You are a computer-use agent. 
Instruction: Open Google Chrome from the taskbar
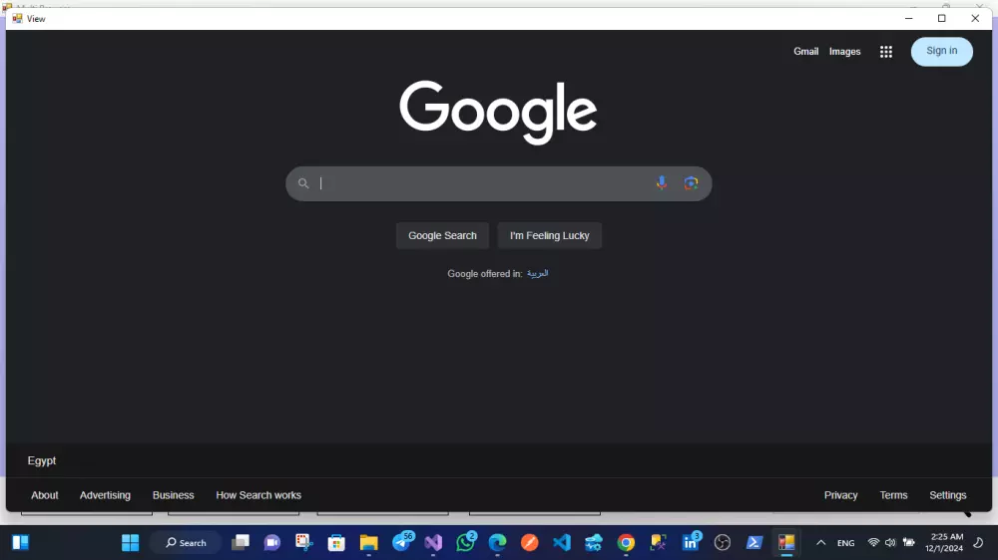[x=627, y=543]
